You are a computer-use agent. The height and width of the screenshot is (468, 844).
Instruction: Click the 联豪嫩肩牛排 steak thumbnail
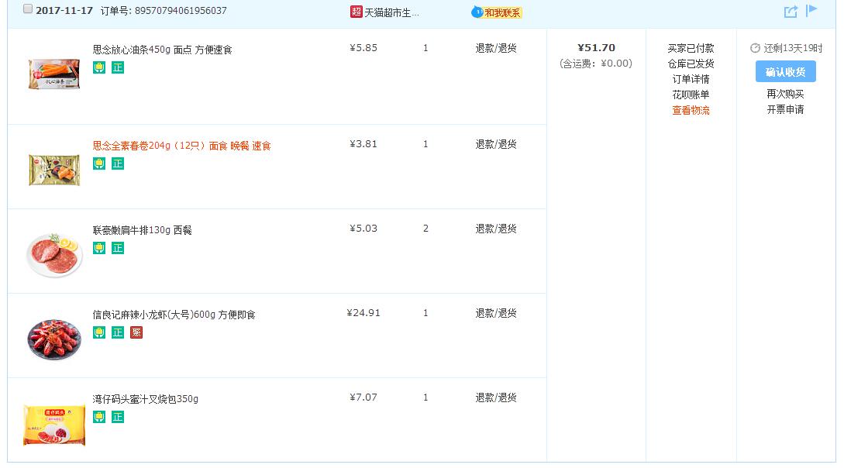tap(54, 253)
